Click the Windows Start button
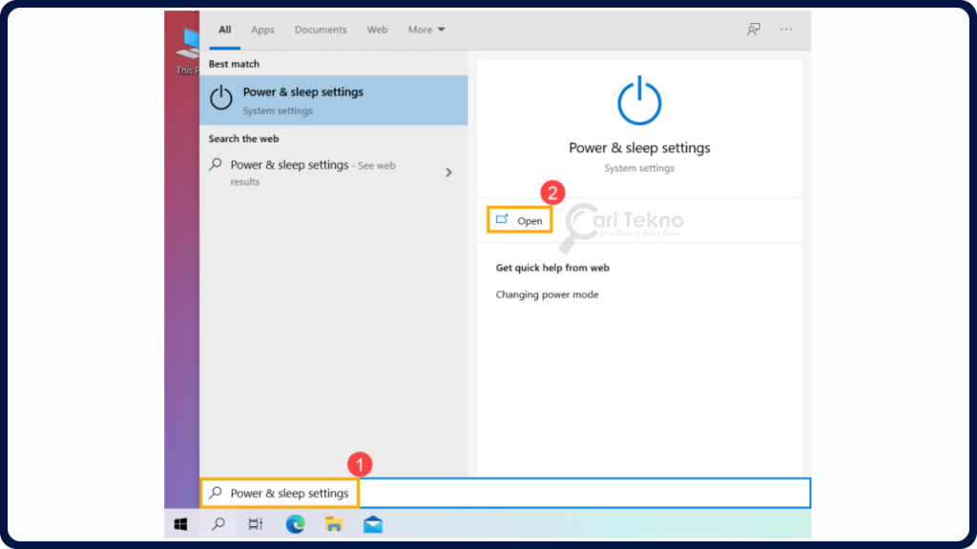This screenshot has width=977, height=549. click(180, 523)
